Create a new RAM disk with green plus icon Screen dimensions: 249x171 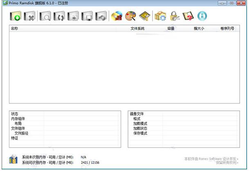point(16,16)
